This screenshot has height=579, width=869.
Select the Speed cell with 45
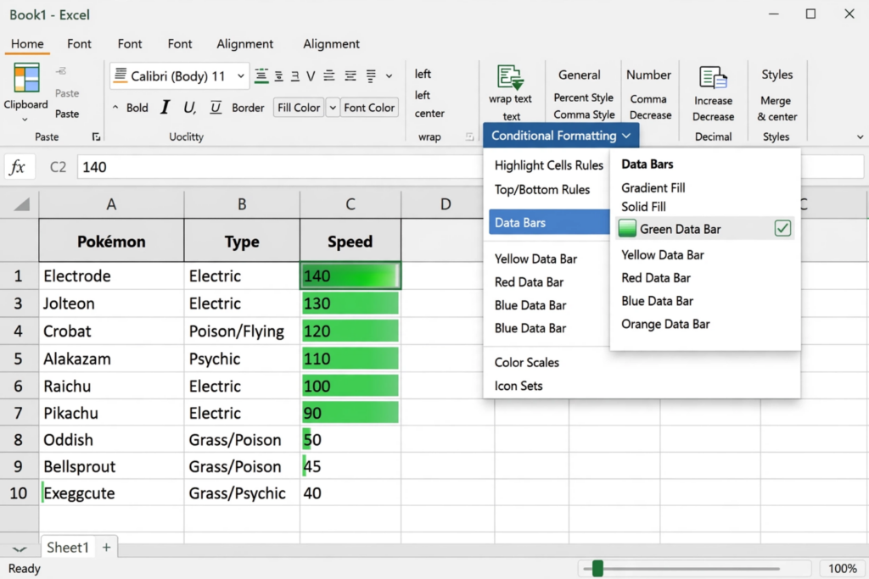click(x=350, y=466)
